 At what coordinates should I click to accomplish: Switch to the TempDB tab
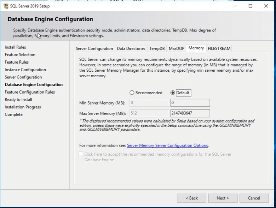157,49
